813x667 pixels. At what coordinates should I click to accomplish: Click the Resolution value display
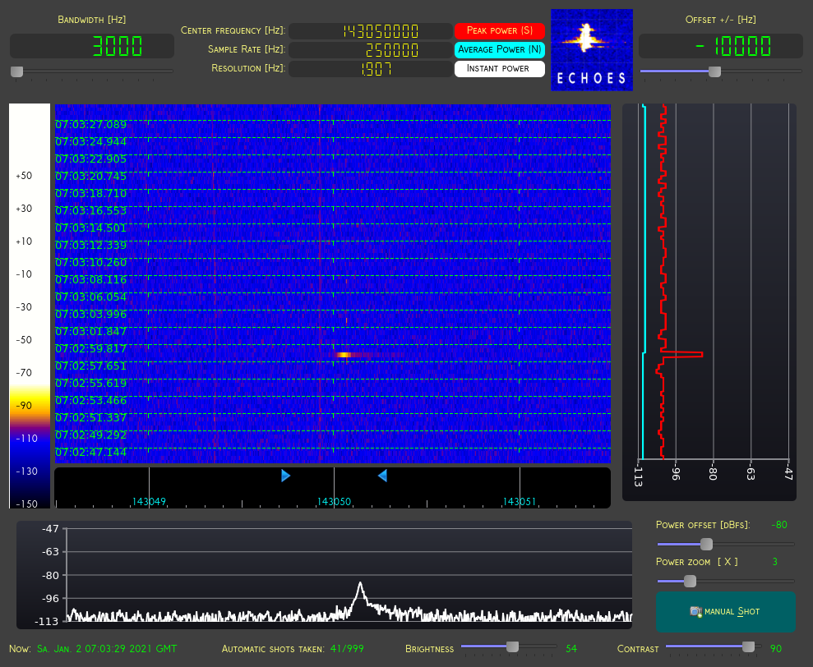[x=369, y=68]
